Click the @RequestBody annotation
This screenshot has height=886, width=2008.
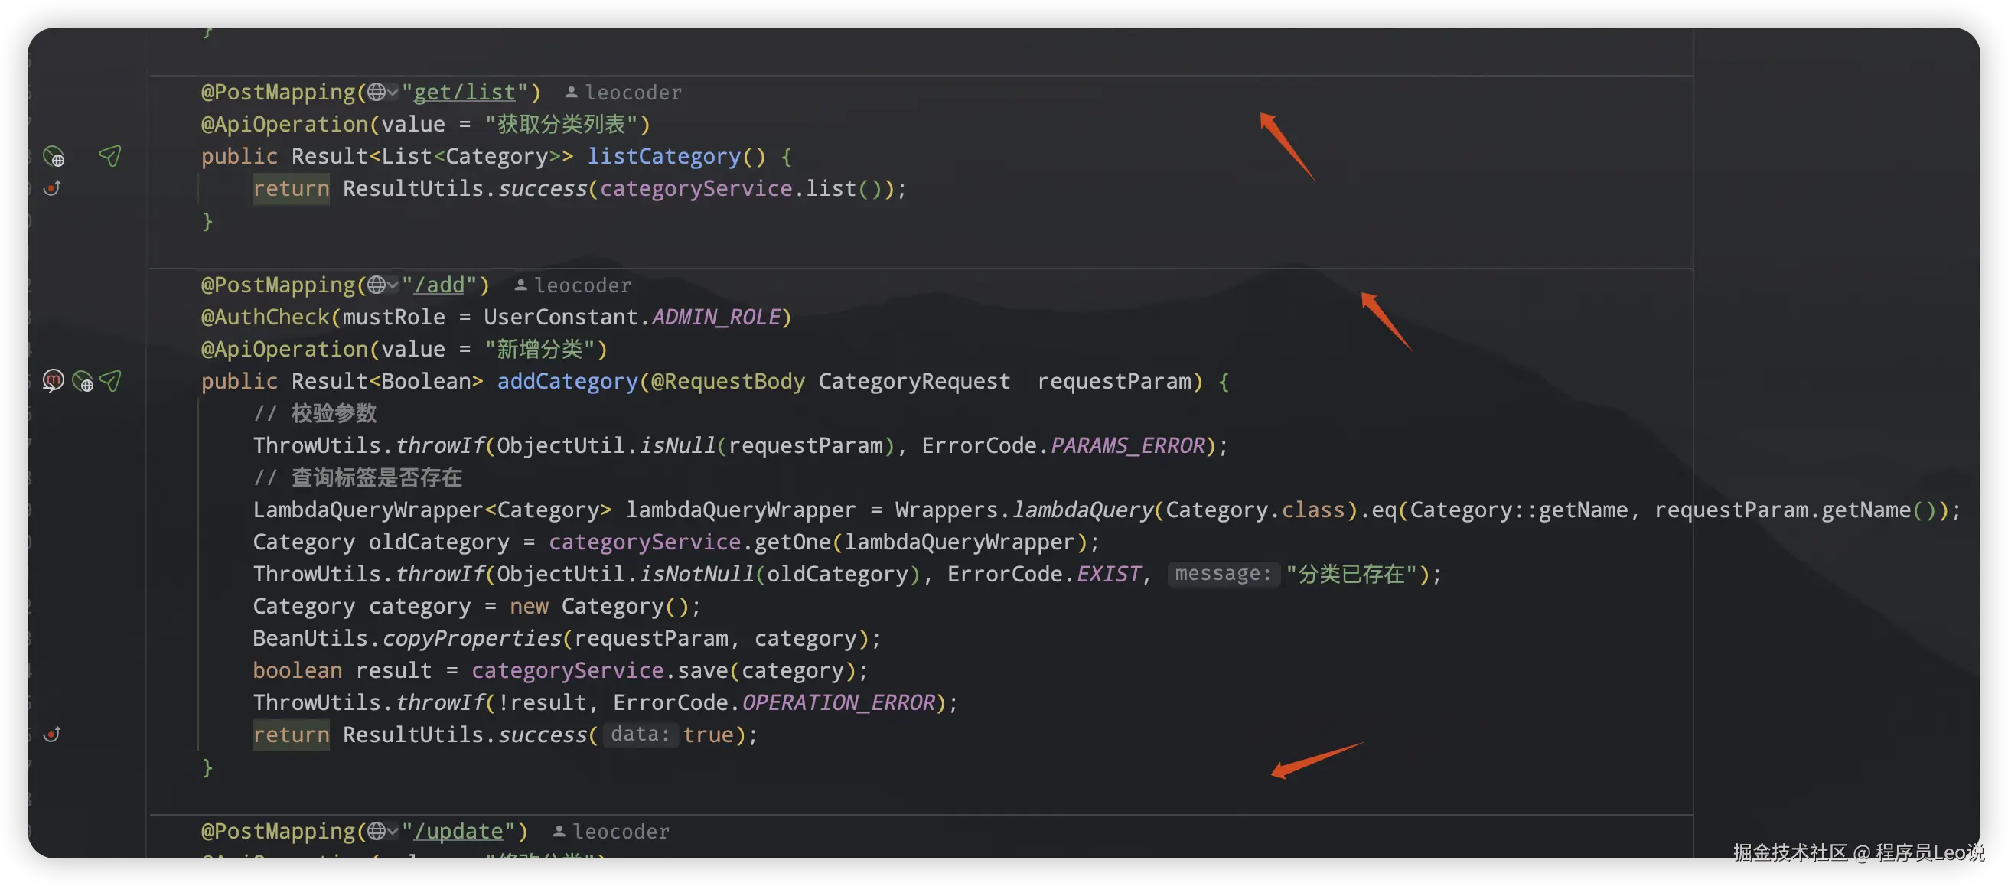click(727, 381)
